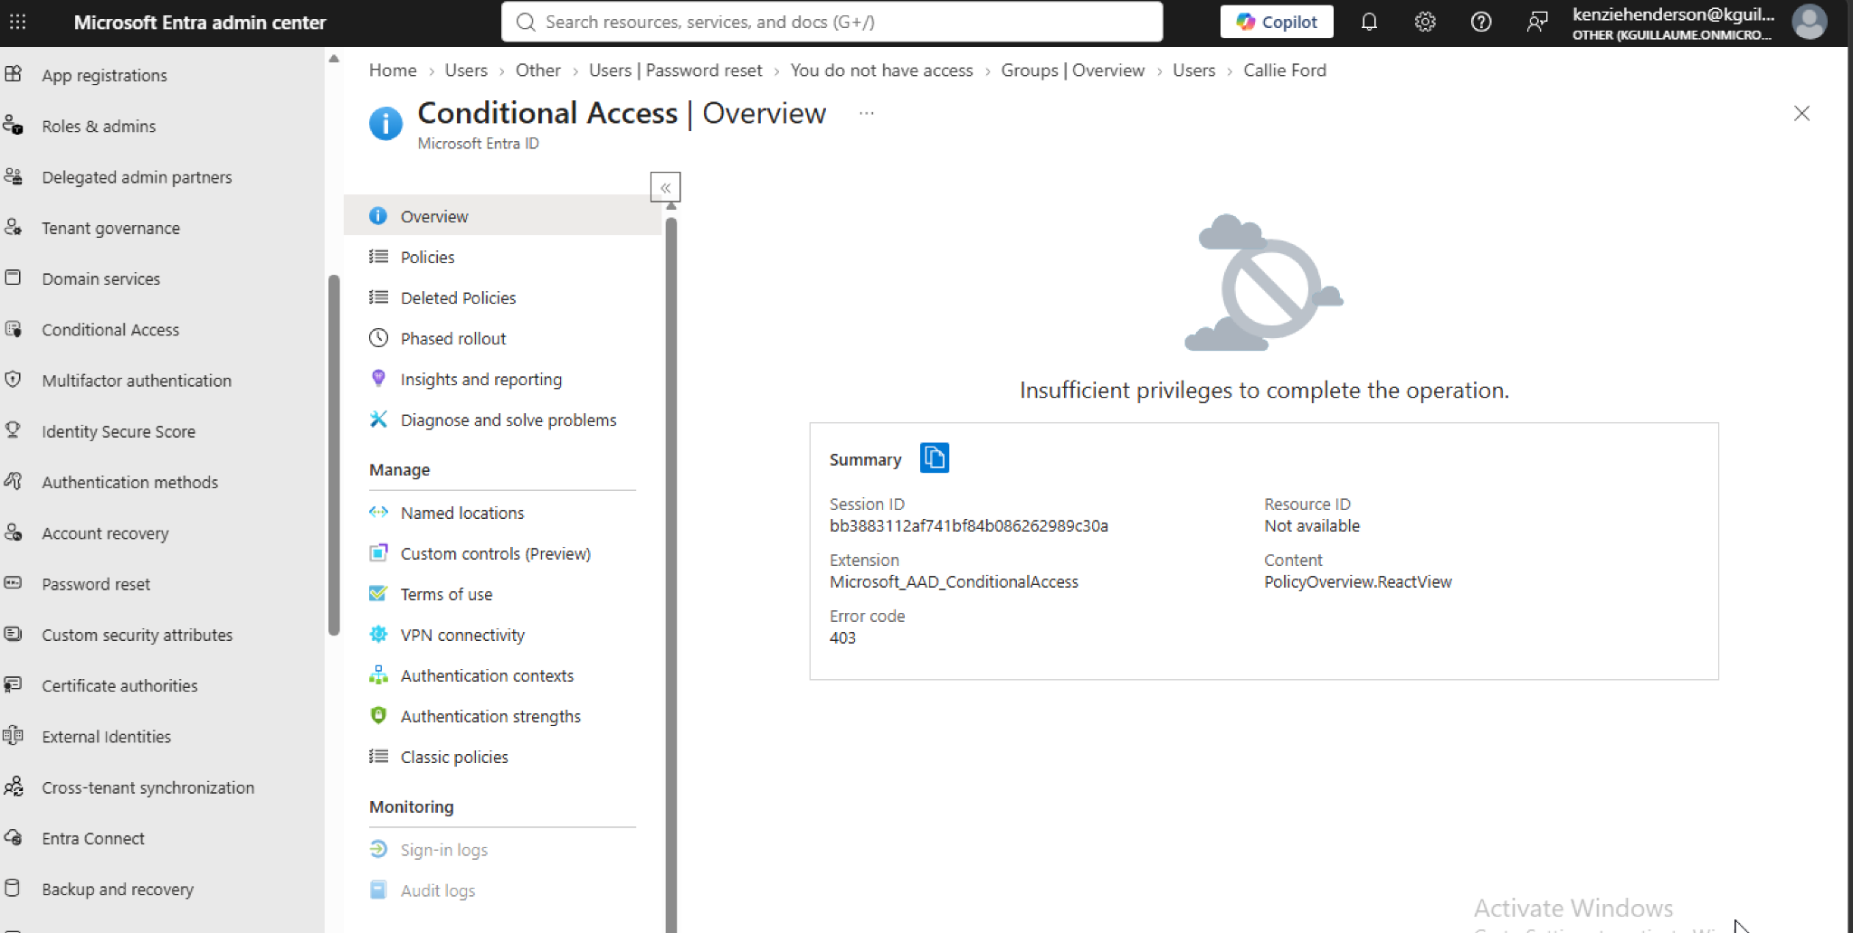
Task: Click the Other breadcrumb link
Action: tap(537, 70)
